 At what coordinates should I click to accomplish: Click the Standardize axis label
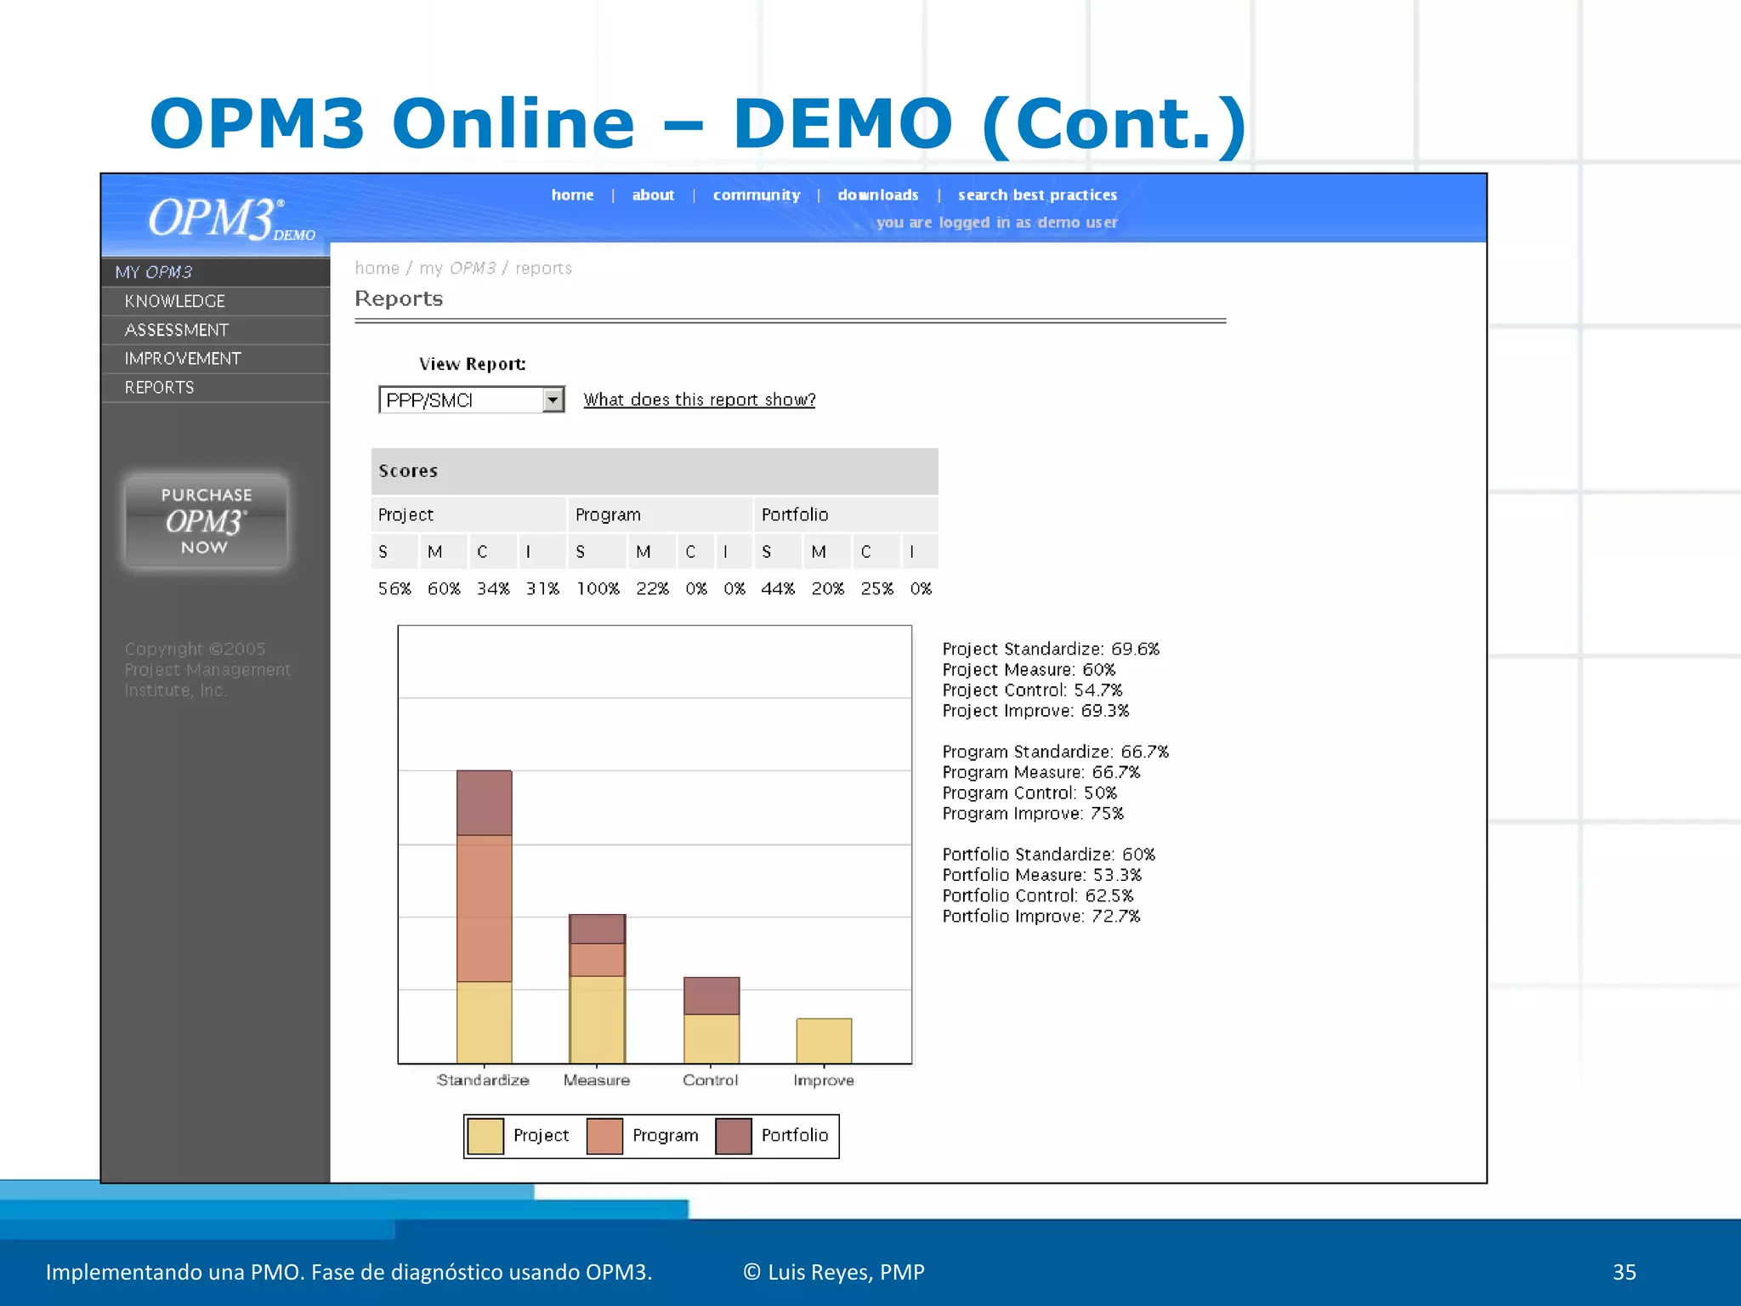pyautogui.click(x=483, y=1080)
